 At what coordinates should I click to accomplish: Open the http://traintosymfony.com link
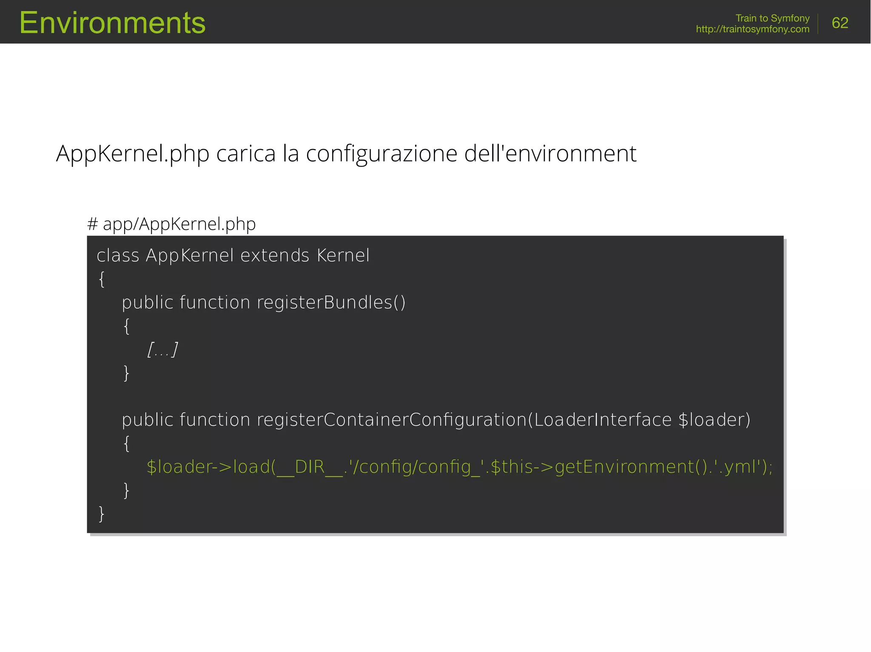pos(752,29)
